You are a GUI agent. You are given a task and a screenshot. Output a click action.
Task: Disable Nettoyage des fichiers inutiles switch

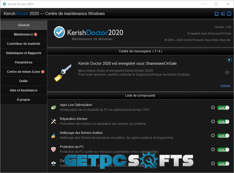(223, 136)
